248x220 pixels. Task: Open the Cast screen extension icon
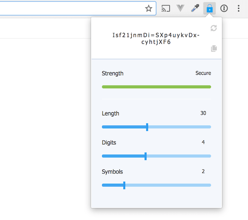point(166,8)
